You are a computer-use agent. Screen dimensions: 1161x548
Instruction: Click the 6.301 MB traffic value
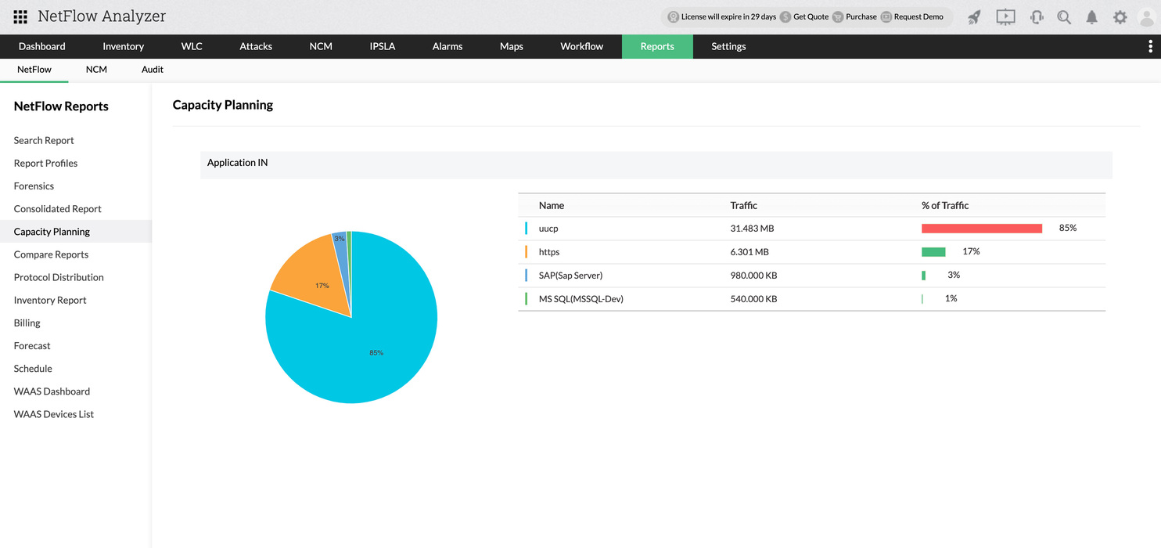tap(749, 252)
